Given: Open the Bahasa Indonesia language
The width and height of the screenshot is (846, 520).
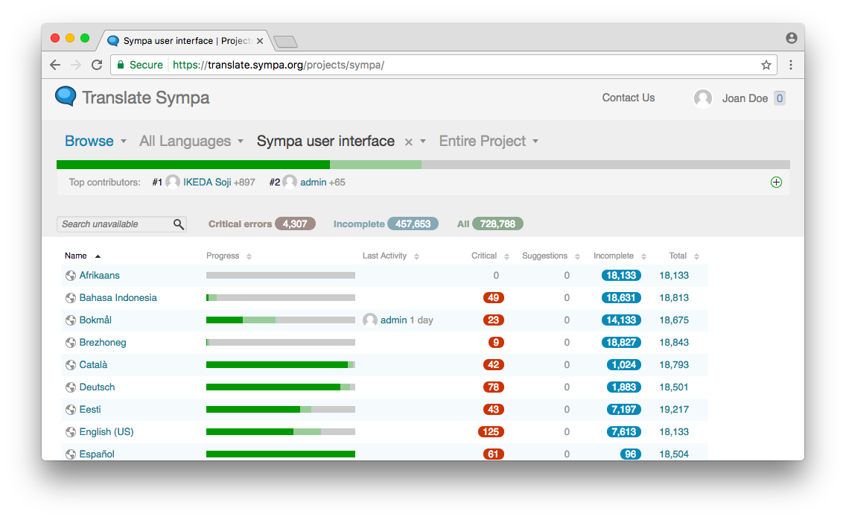Looking at the screenshot, I should 118,297.
